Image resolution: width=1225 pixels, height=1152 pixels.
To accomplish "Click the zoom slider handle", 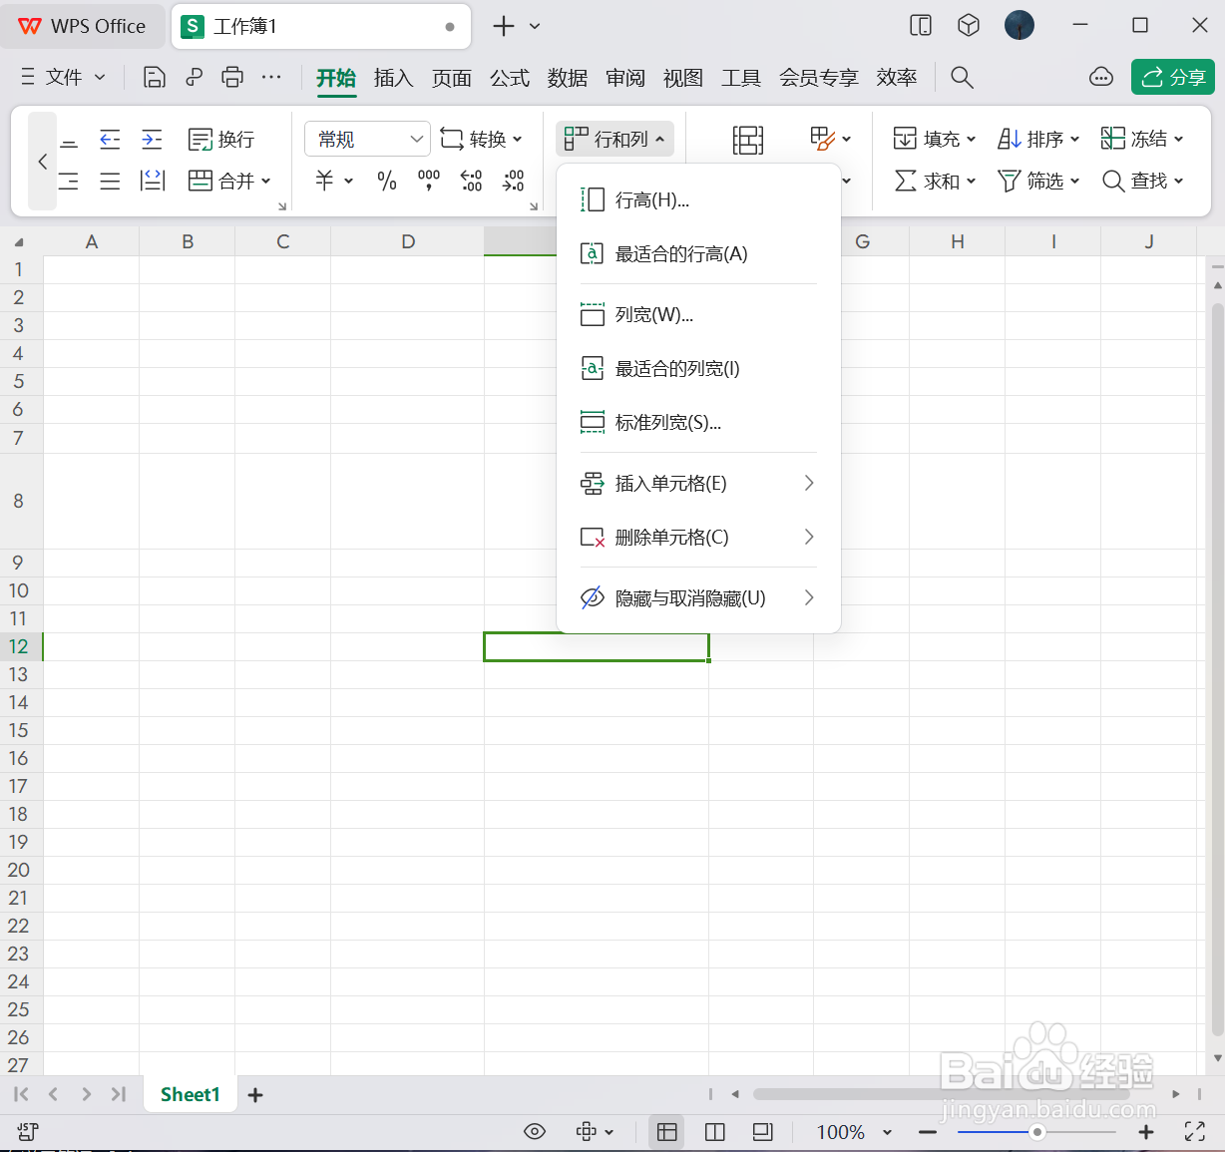I will (x=1037, y=1132).
